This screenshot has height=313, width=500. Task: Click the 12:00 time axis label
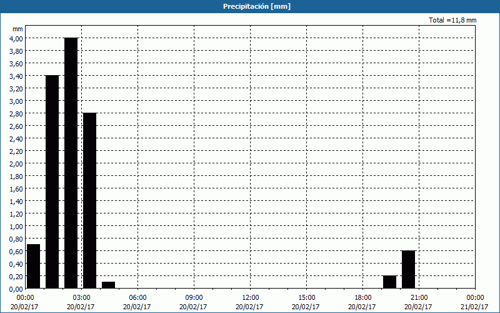[251, 298]
